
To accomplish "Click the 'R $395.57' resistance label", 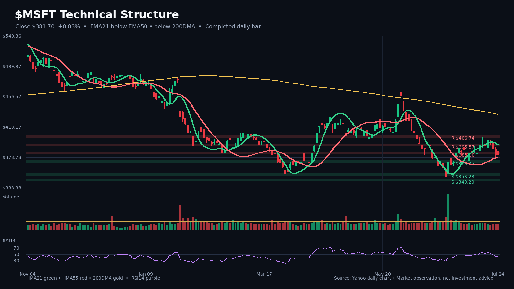I will pyautogui.click(x=463, y=147).
